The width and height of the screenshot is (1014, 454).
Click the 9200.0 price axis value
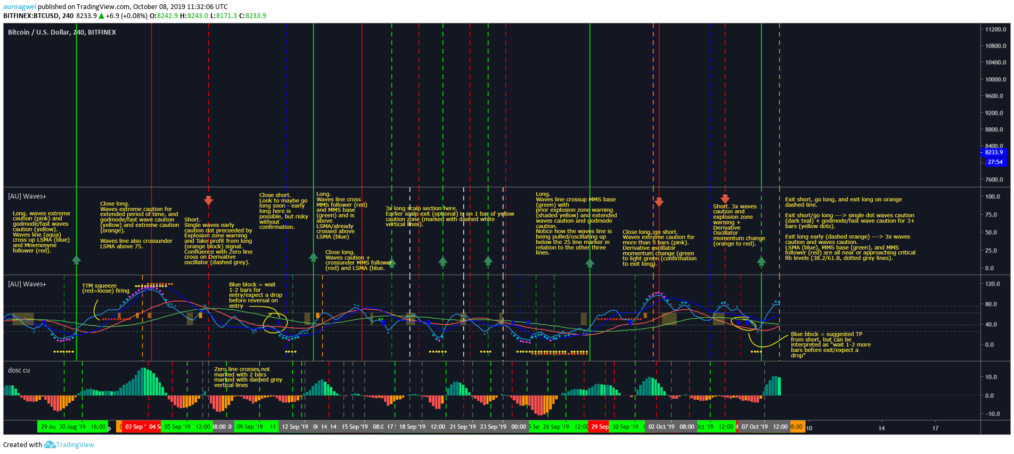(x=994, y=113)
